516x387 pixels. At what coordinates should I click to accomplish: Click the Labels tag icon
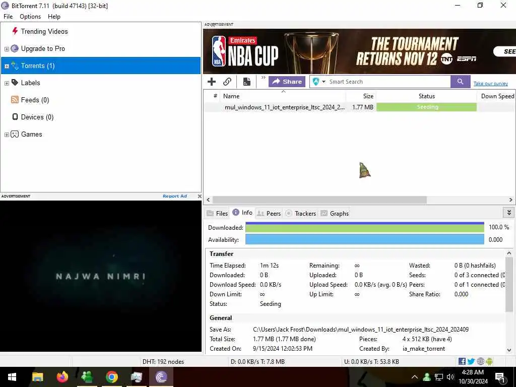click(x=15, y=83)
